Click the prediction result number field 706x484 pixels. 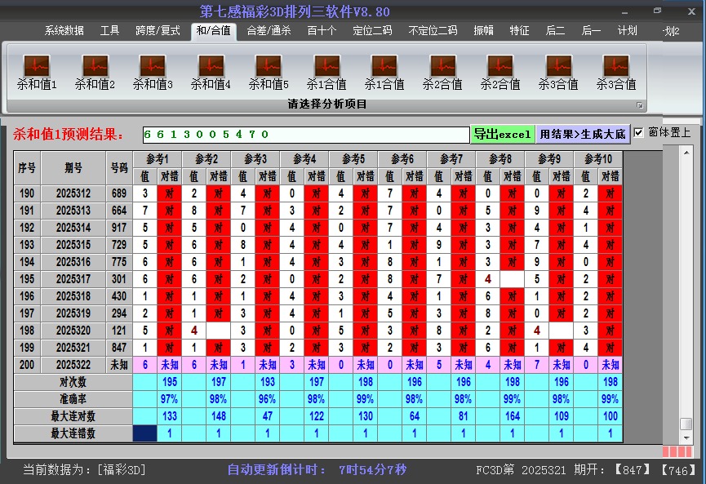click(x=305, y=134)
